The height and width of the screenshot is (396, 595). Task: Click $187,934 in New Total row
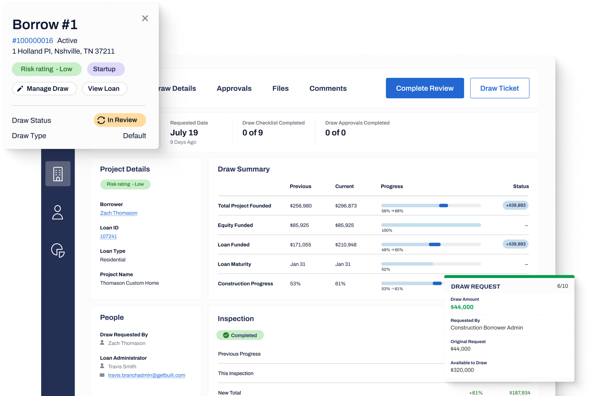pos(520,393)
